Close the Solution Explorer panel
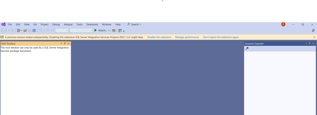This screenshot has height=115, width=317. pyautogui.click(x=313, y=43)
